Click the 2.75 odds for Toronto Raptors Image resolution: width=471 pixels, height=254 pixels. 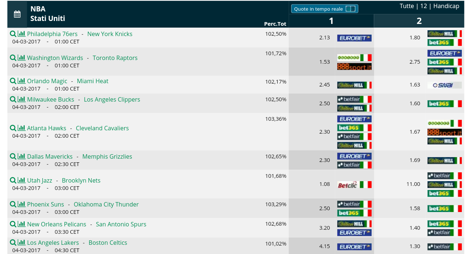coord(415,62)
